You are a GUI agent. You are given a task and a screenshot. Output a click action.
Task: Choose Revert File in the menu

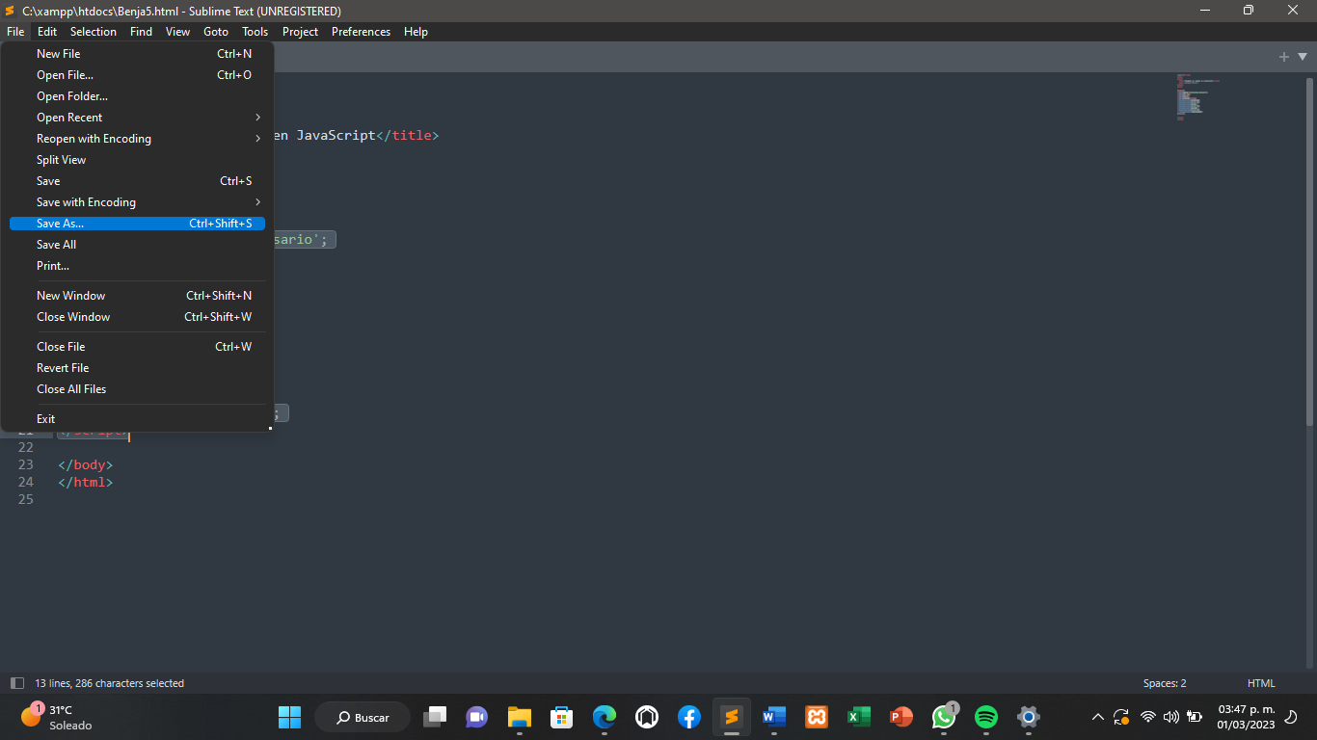click(137, 368)
